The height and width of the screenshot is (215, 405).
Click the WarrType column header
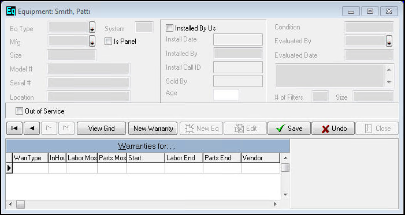tap(30, 158)
